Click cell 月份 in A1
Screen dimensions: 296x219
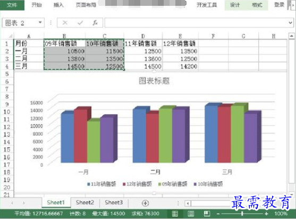(x=29, y=44)
